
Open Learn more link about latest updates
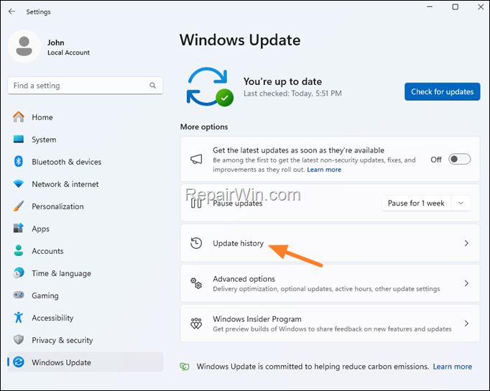[x=324, y=170]
